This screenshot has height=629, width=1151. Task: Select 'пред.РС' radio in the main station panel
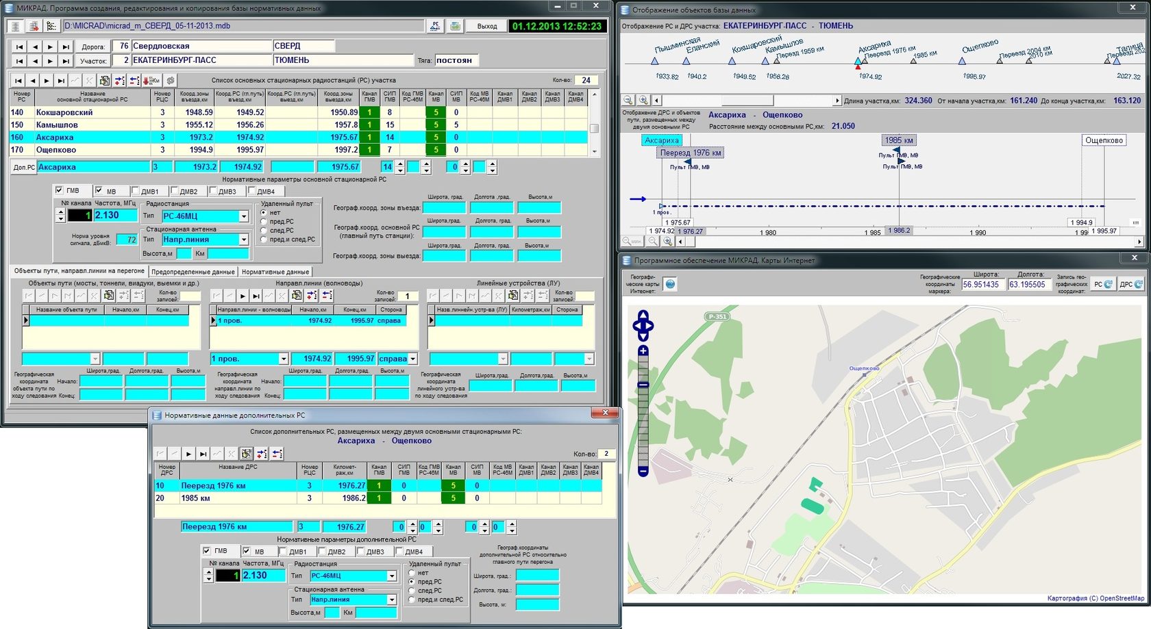(x=264, y=222)
